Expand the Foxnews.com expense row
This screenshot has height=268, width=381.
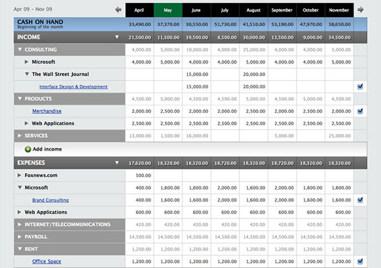[x=20, y=175]
